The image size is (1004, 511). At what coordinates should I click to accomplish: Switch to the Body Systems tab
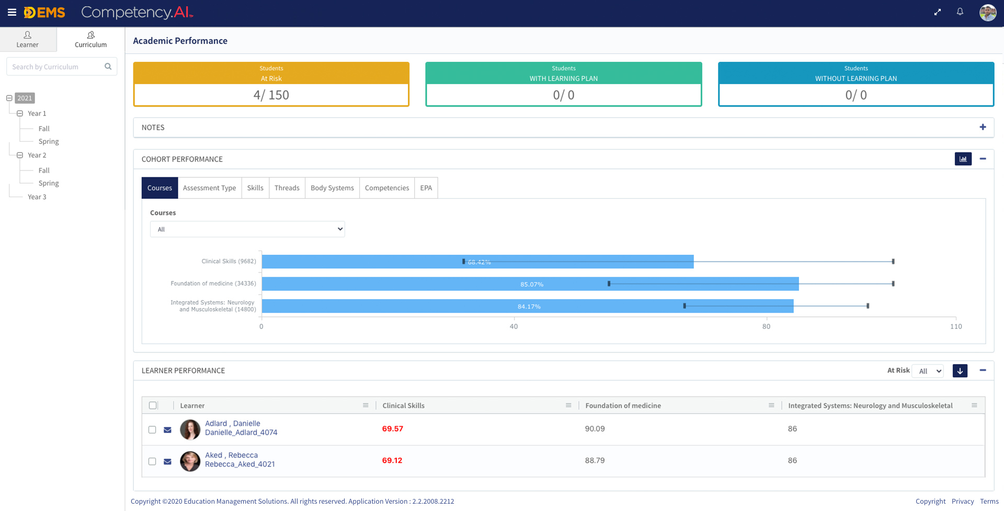[x=332, y=188]
